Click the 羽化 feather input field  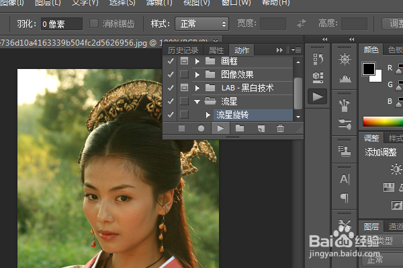pyautogui.click(x=62, y=24)
